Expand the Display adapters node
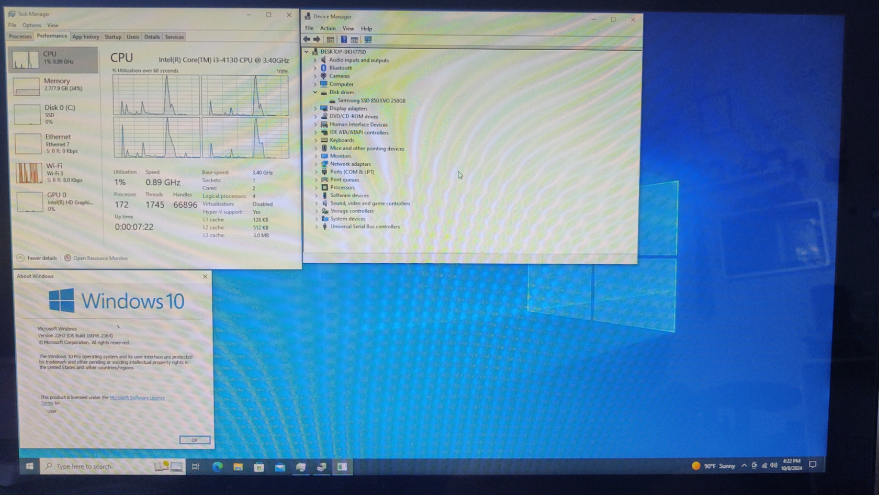 315,109
